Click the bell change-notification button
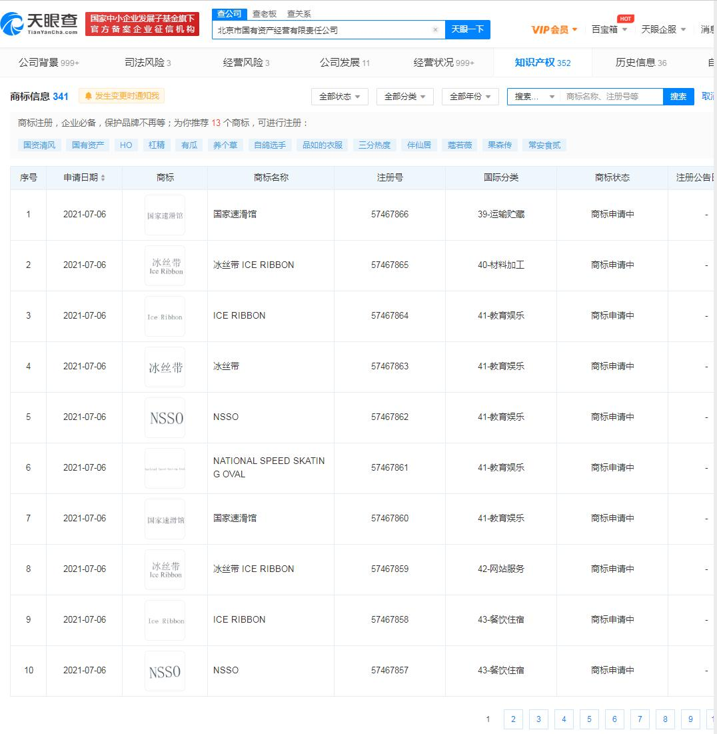The width and height of the screenshot is (717, 734). pos(121,96)
